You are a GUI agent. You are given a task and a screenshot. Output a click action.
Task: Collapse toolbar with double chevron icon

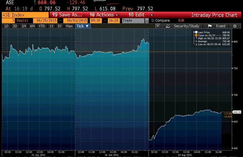[x=158, y=26]
